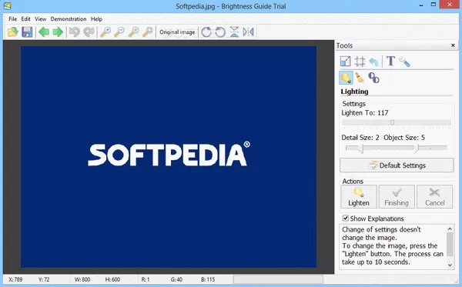Click the fourth magnifier icon with a square
This screenshot has height=287, width=462.
[x=147, y=32]
